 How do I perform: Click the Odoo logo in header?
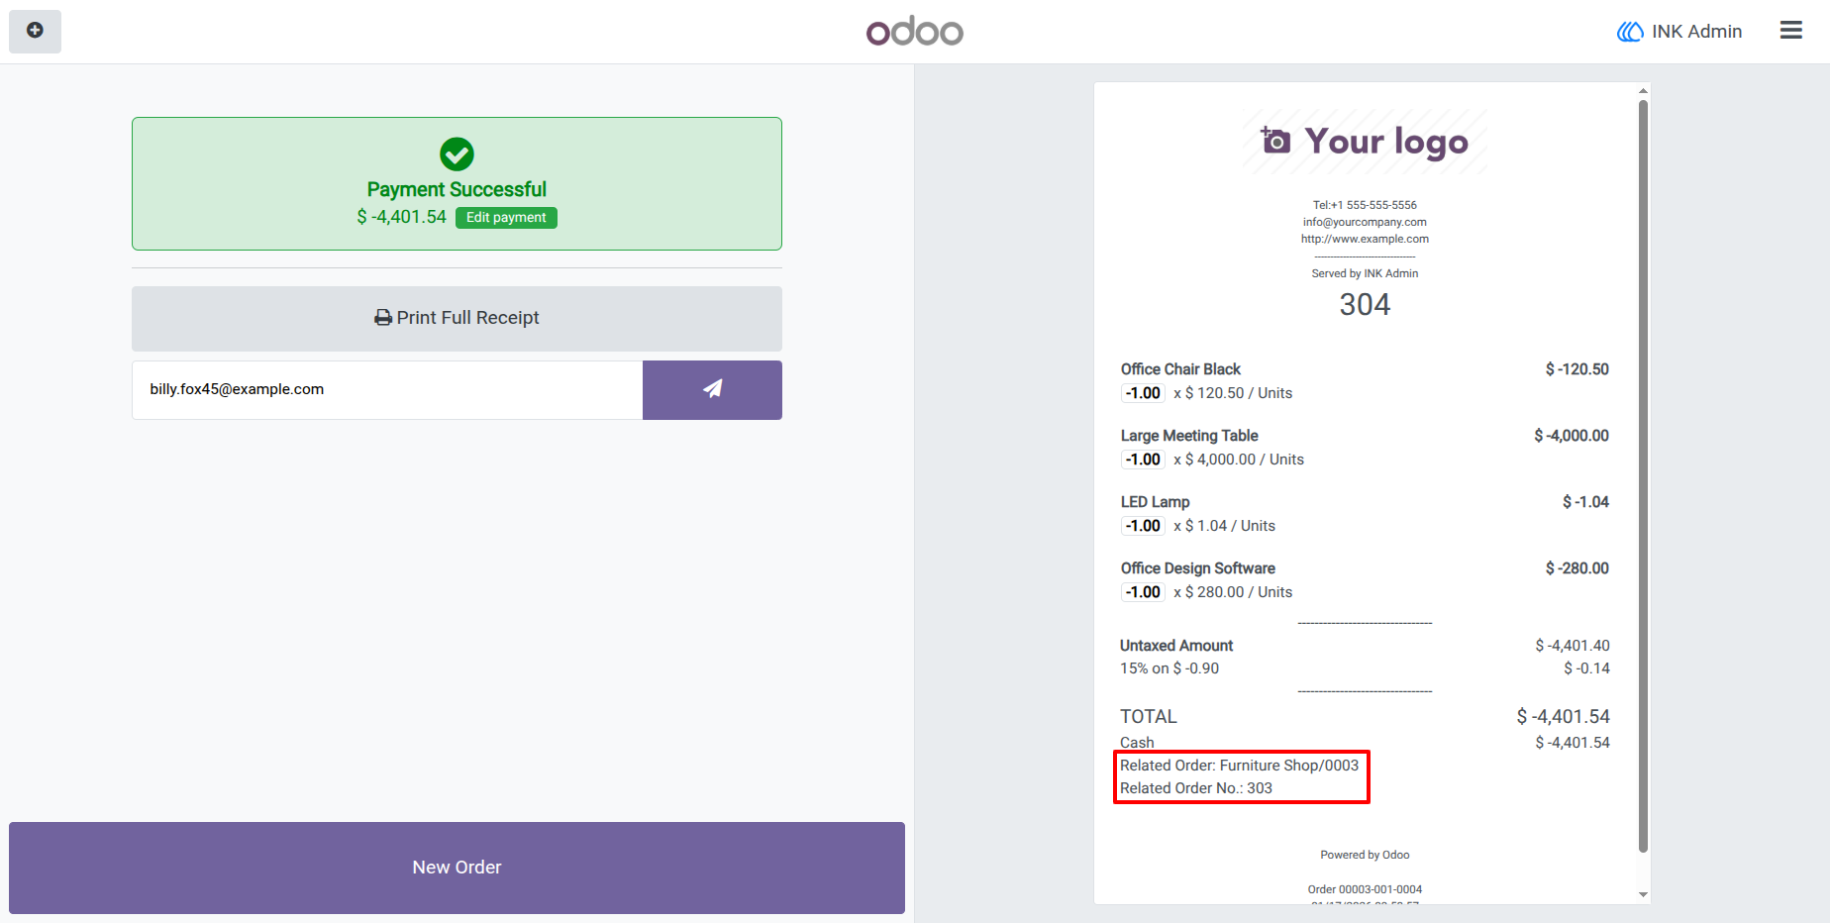[914, 32]
